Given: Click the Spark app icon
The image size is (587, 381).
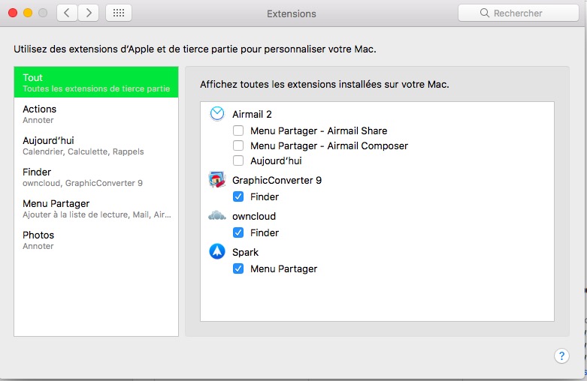Looking at the screenshot, I should (x=217, y=251).
